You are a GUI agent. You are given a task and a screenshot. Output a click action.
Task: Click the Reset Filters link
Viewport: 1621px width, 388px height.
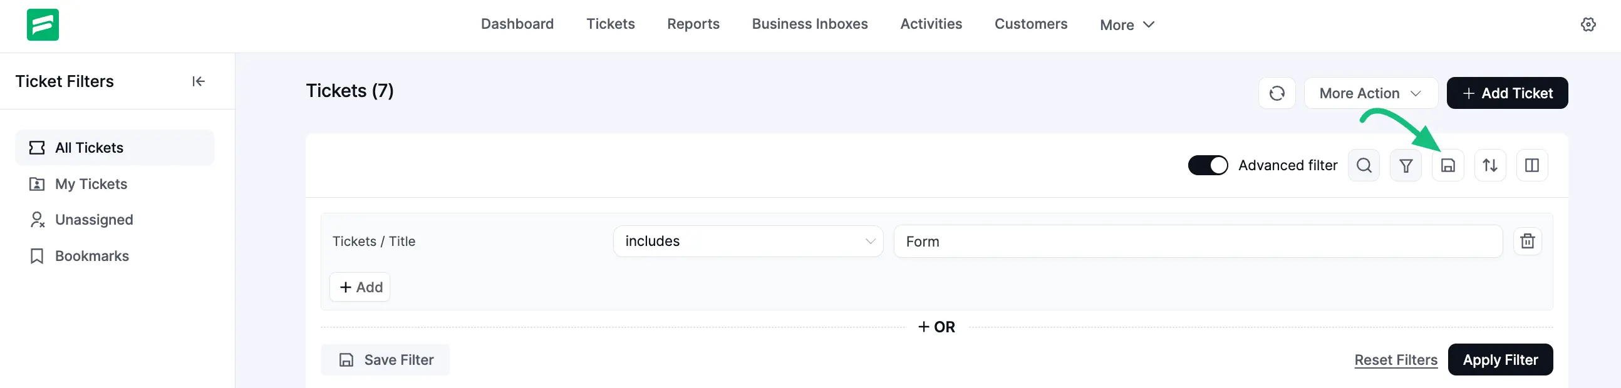pyautogui.click(x=1395, y=360)
